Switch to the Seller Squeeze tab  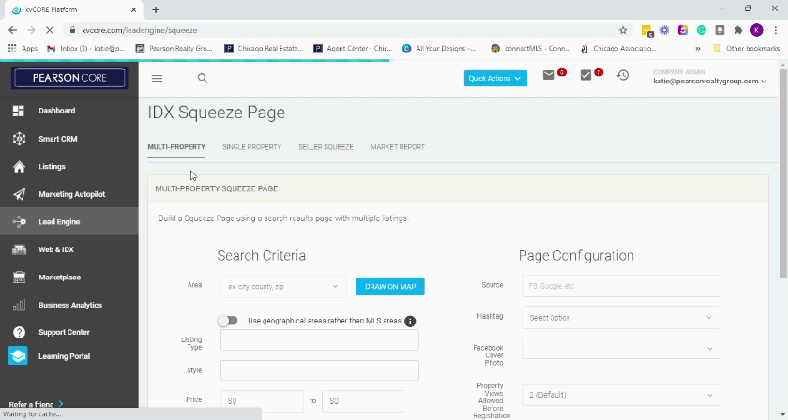pos(326,147)
